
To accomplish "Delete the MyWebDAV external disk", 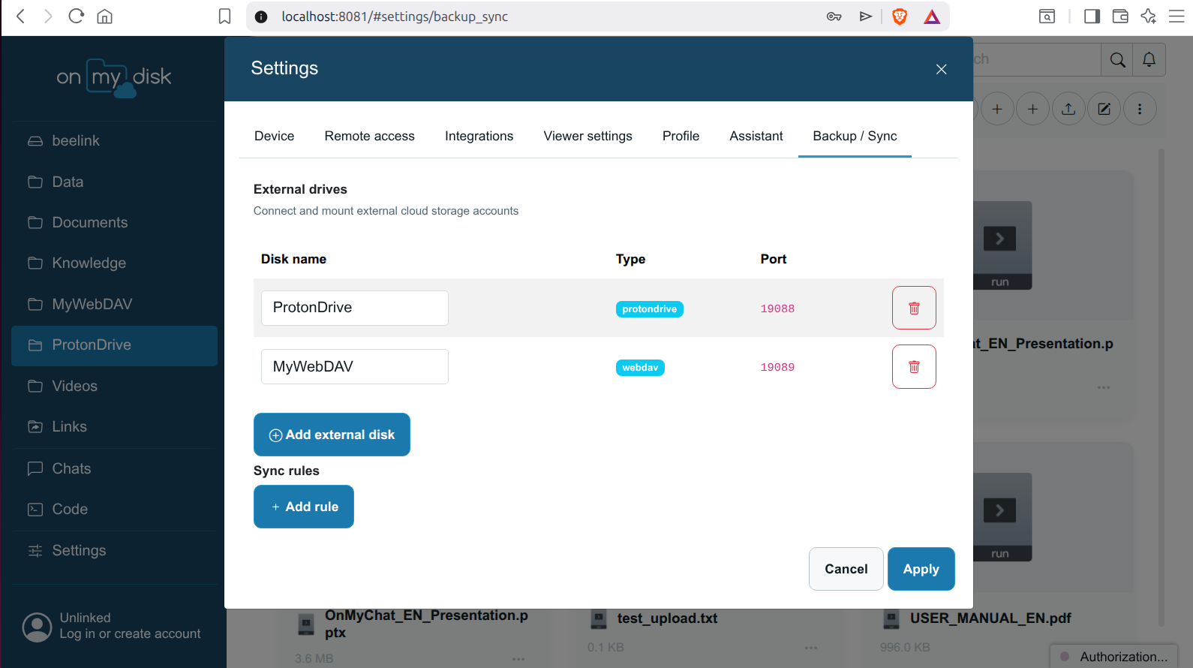I will click(x=914, y=366).
